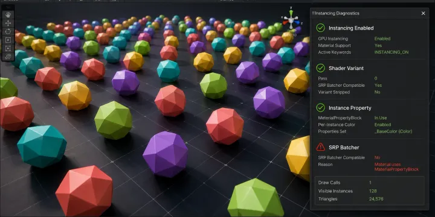Image resolution: width=435 pixels, height=217 pixels.
Task: Click the Yes value for Material Support
Action: (378, 45)
